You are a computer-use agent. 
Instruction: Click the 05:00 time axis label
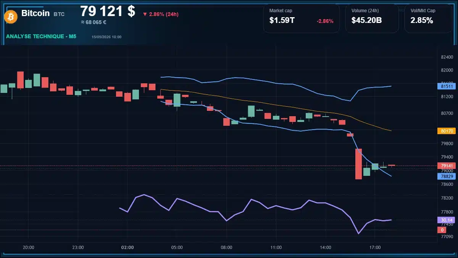click(x=177, y=248)
